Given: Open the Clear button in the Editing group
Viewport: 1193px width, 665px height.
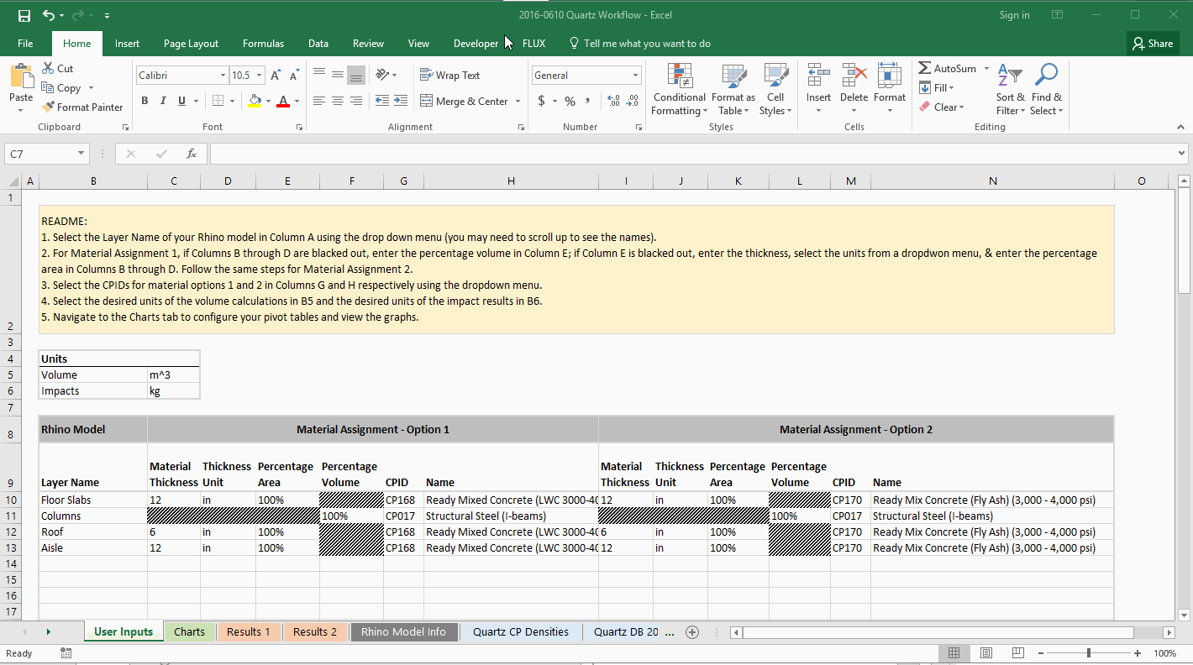Looking at the screenshot, I should [x=942, y=107].
